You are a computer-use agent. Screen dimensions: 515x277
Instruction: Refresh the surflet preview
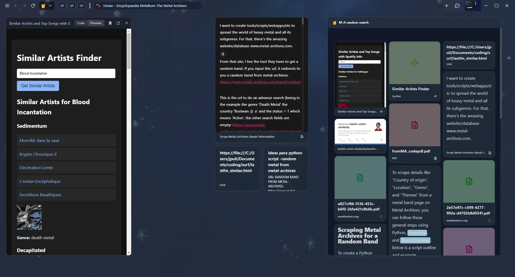[x=118, y=23]
